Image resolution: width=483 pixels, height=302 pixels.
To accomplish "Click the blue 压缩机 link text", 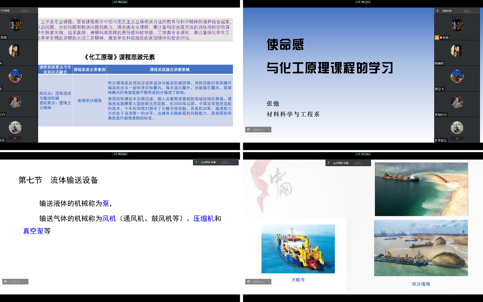I will tap(204, 219).
